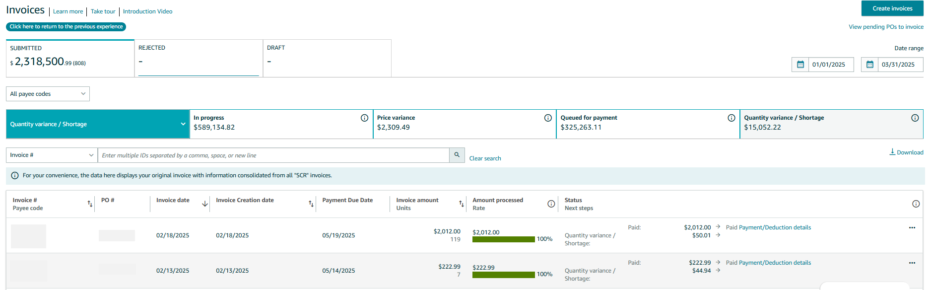Open Payment/Deduction details for $2,012.00 invoice
Image resolution: width=931 pixels, height=290 pixels.
click(x=775, y=227)
